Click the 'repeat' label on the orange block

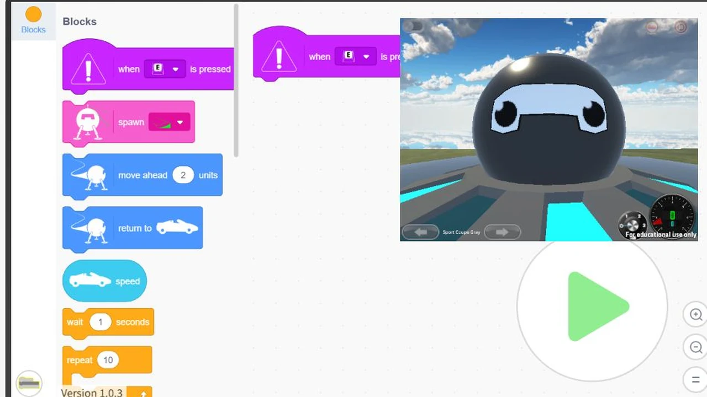(x=80, y=360)
